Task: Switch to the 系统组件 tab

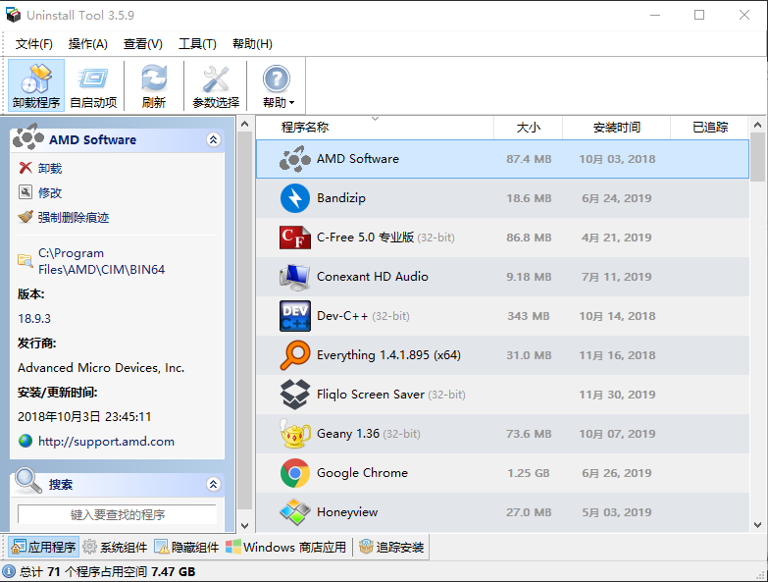Action: [115, 547]
